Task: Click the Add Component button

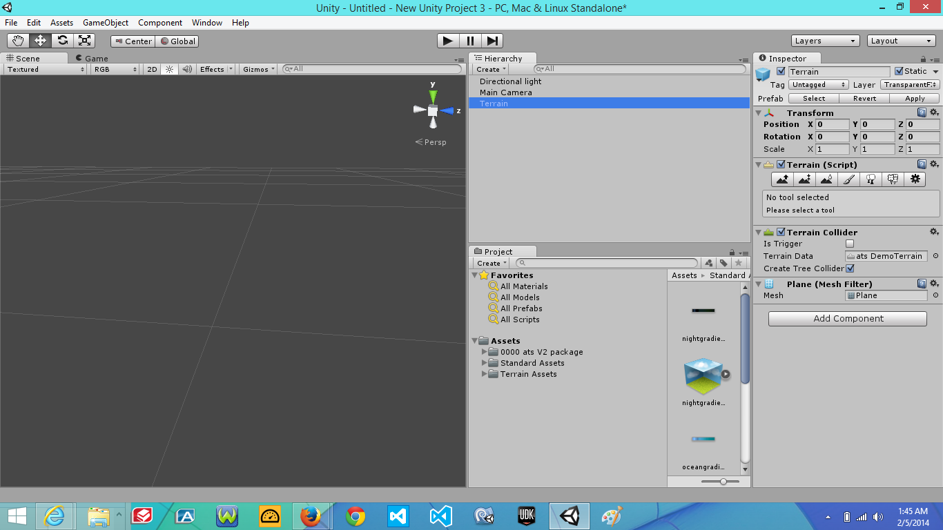Action: click(848, 318)
